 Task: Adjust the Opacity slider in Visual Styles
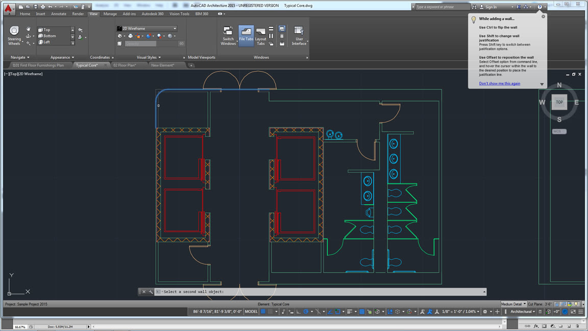coord(151,43)
